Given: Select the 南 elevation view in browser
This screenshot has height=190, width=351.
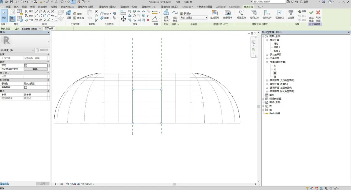Looking at the screenshot, I should pyautogui.click(x=275, y=73).
